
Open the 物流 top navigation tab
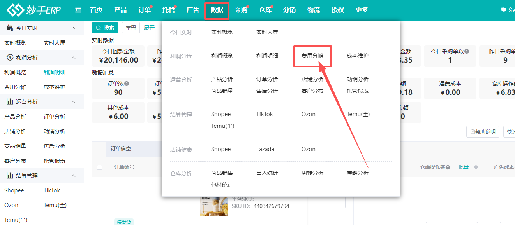pos(314,10)
